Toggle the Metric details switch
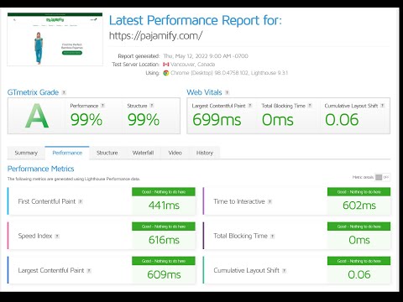 click(x=382, y=177)
